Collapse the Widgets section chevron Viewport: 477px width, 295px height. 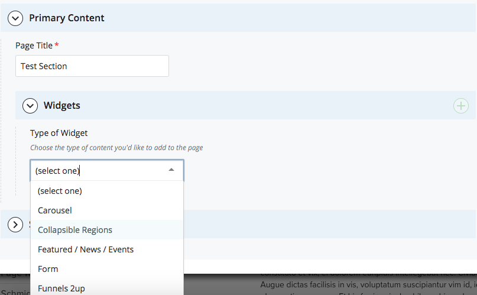pyautogui.click(x=30, y=106)
